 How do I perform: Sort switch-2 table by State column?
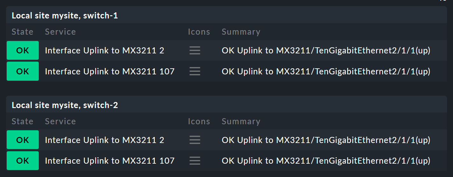pyautogui.click(x=23, y=121)
